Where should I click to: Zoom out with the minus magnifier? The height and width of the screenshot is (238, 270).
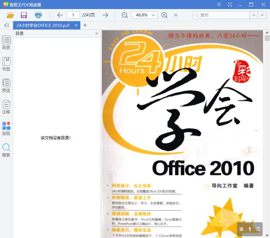pyautogui.click(x=124, y=15)
